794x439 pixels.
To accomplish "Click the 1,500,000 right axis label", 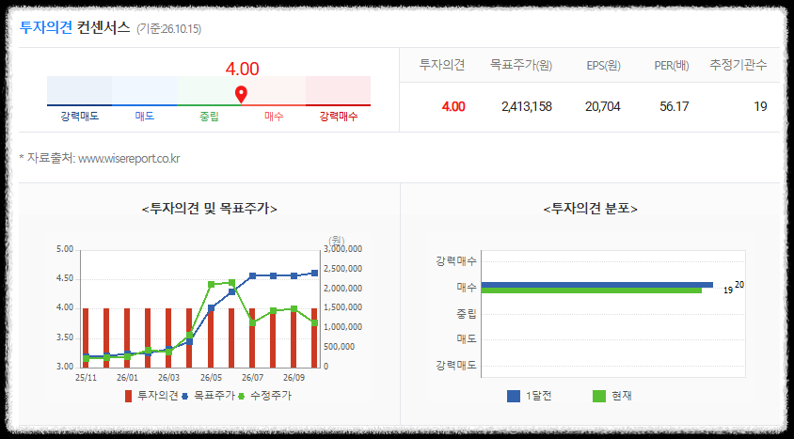I will 341,307.
